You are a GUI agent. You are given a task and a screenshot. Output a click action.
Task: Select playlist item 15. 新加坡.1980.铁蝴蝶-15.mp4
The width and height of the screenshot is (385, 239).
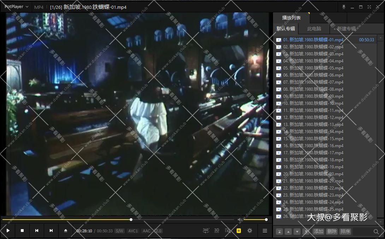click(x=325, y=139)
